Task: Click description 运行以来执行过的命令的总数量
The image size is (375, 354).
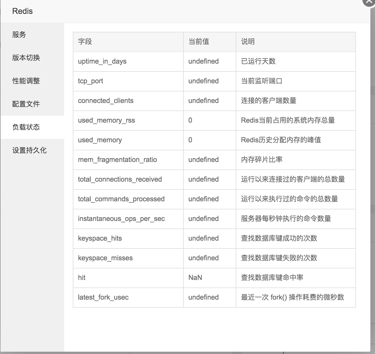Action: point(289,199)
